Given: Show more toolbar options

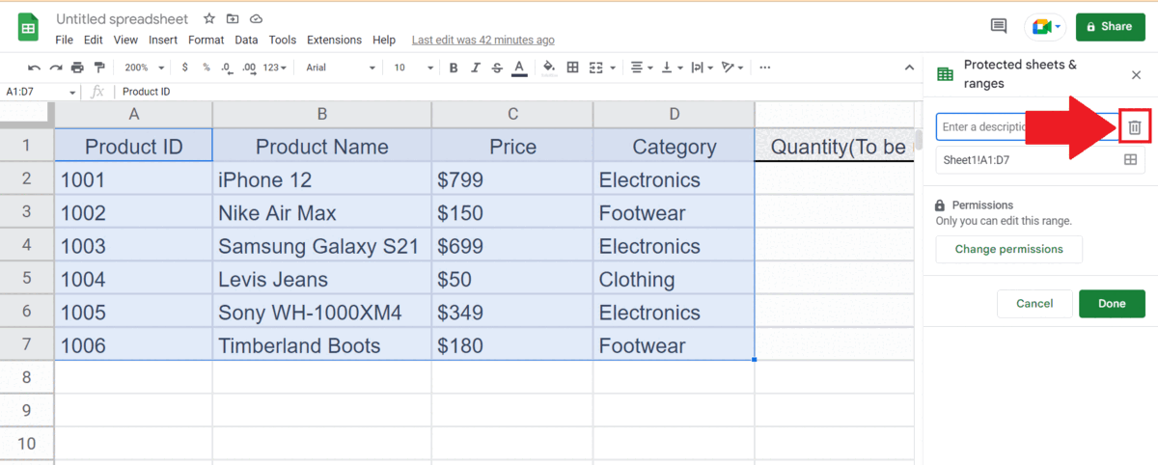Looking at the screenshot, I should (765, 68).
